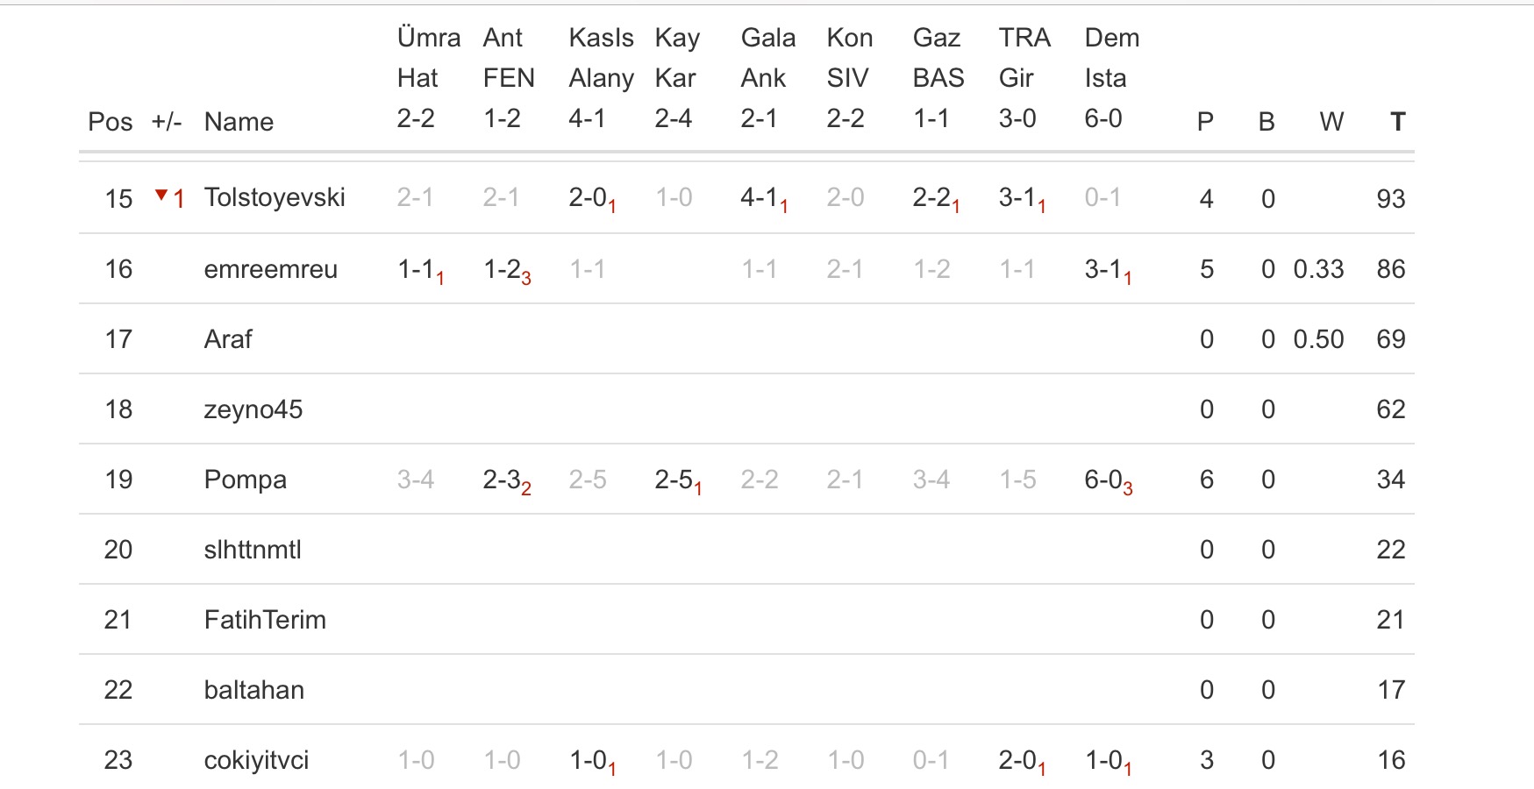Click the baltahan player name
The image size is (1534, 789).
[x=253, y=690]
